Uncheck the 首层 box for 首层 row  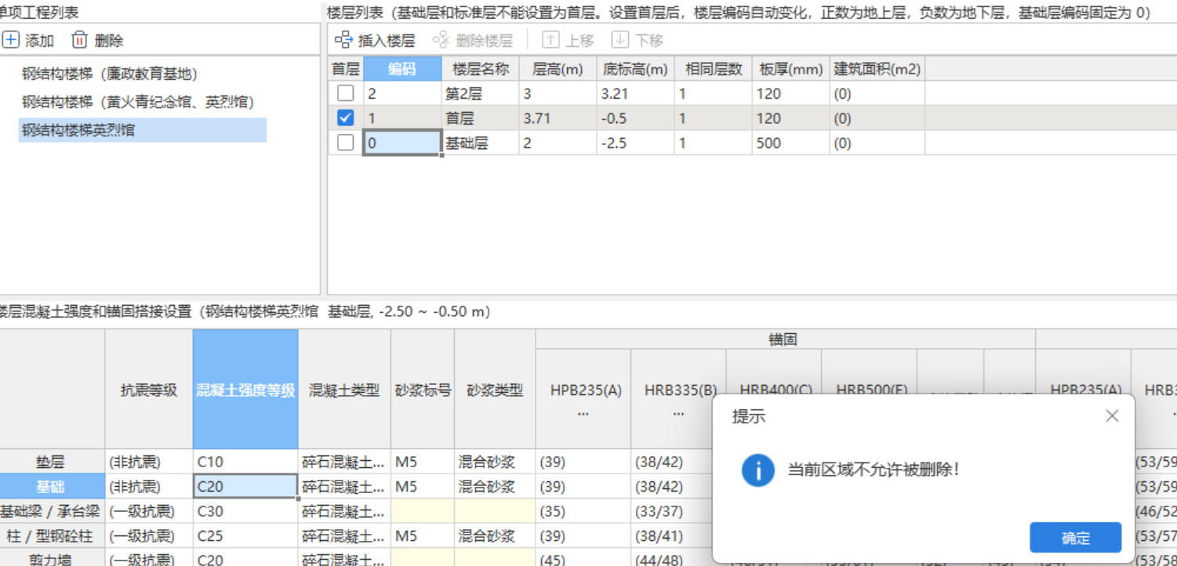click(345, 118)
